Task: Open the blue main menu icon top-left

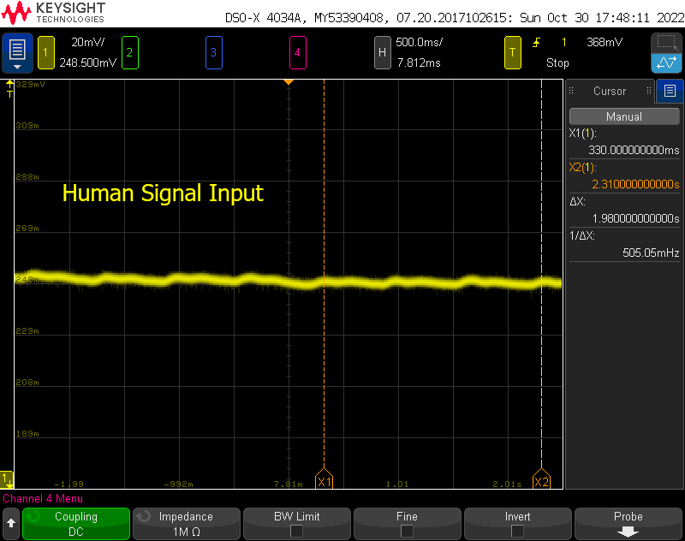Action: (17, 52)
